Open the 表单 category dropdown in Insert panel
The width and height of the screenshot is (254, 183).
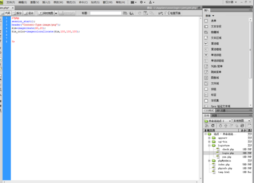click(x=210, y=16)
